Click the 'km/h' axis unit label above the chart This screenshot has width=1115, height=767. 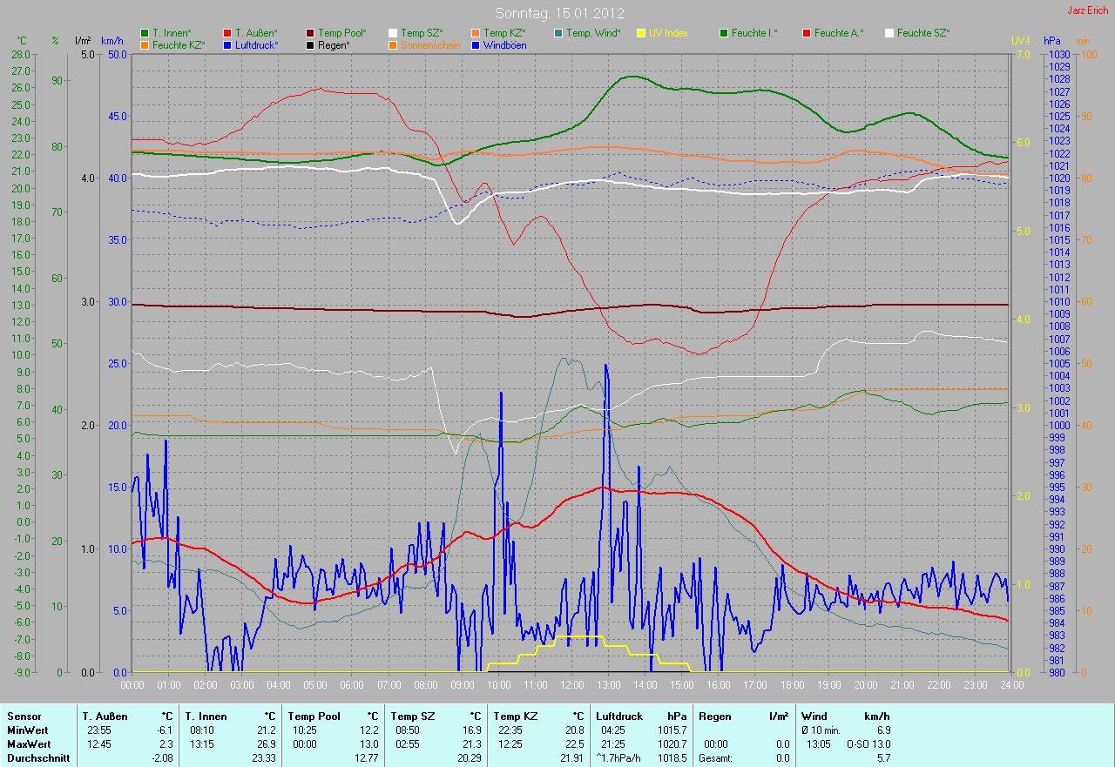(111, 41)
